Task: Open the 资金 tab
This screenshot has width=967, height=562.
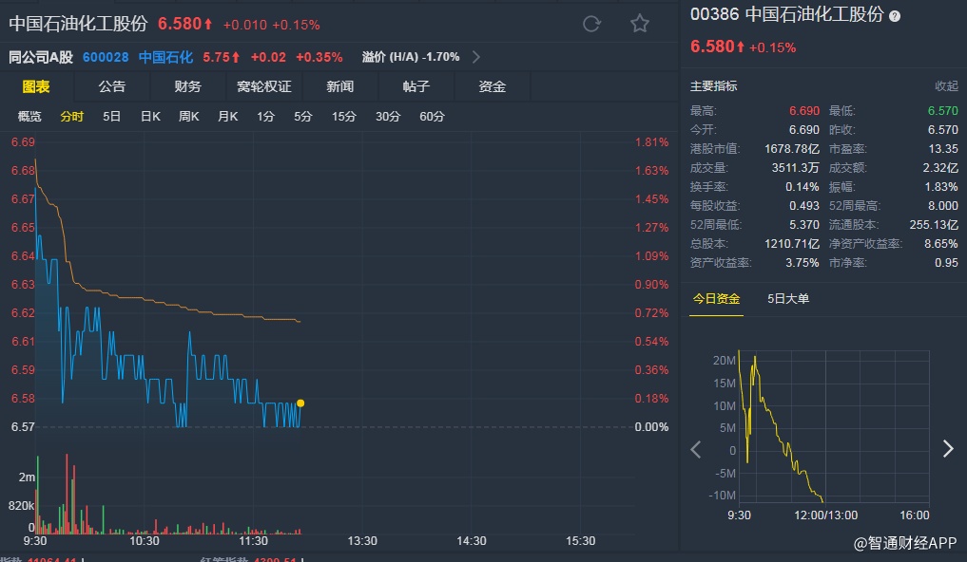Action: pyautogui.click(x=493, y=86)
